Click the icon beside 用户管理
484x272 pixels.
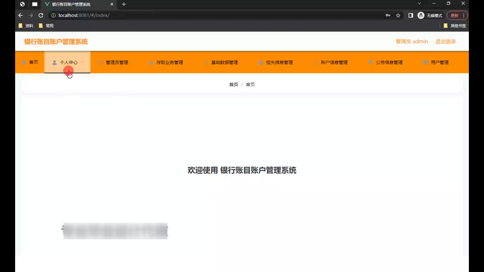pyautogui.click(x=425, y=62)
